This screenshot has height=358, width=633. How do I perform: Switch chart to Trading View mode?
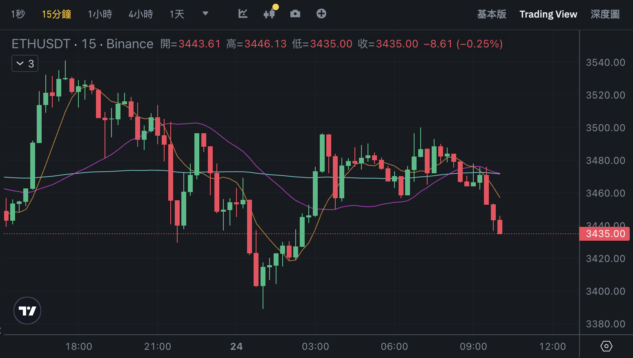[548, 14]
